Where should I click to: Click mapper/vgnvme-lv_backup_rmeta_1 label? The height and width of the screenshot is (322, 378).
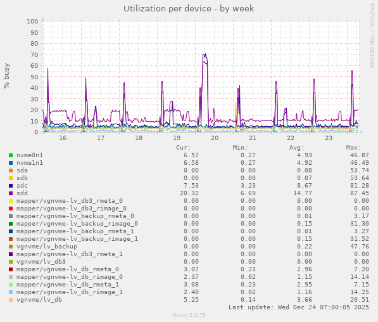(x=75, y=231)
